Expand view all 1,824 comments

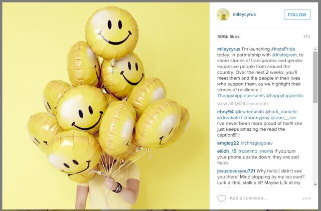[x=243, y=104]
